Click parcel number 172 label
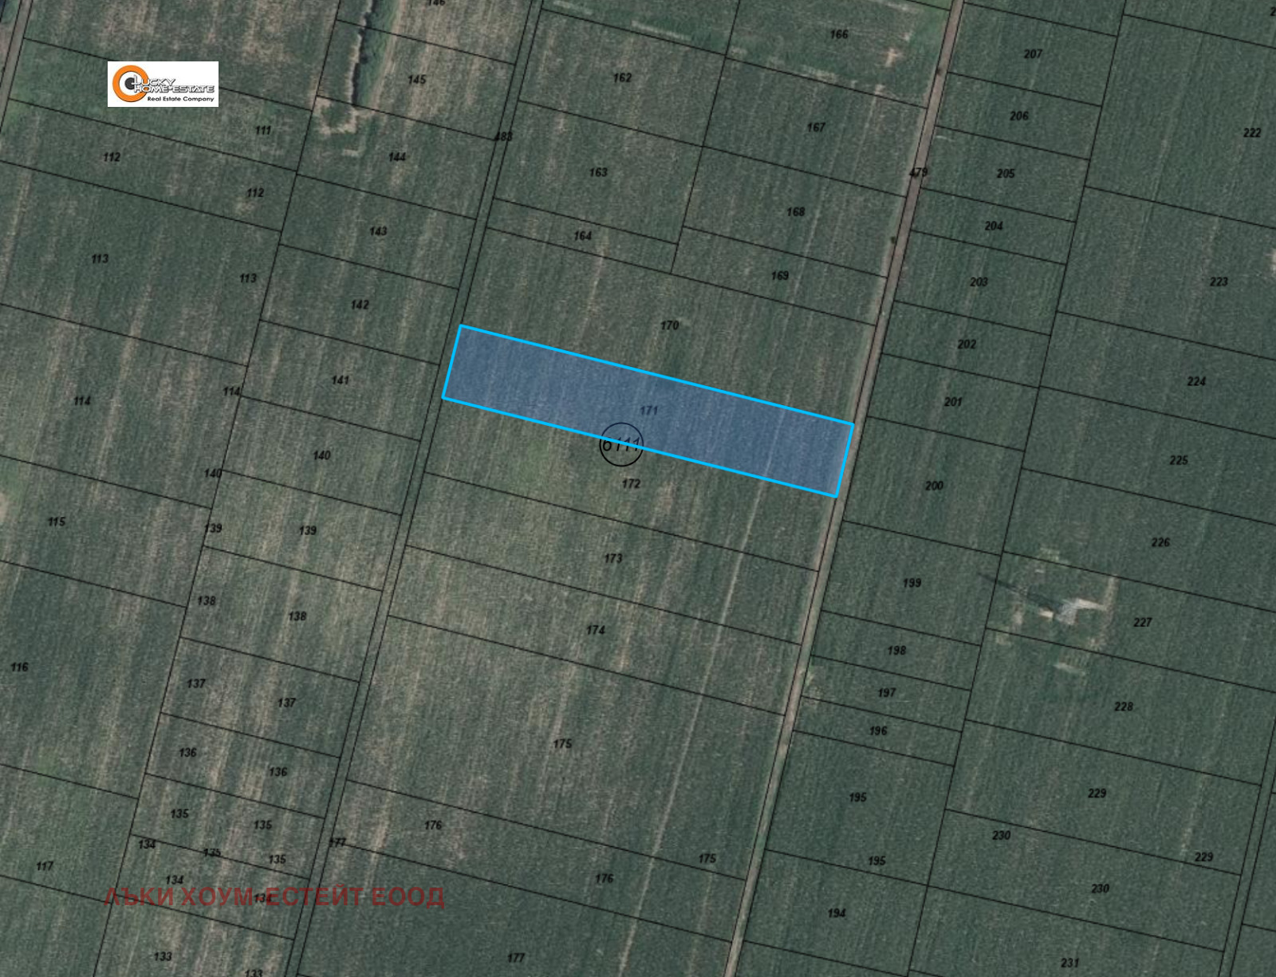This screenshot has height=977, width=1276. point(631,483)
